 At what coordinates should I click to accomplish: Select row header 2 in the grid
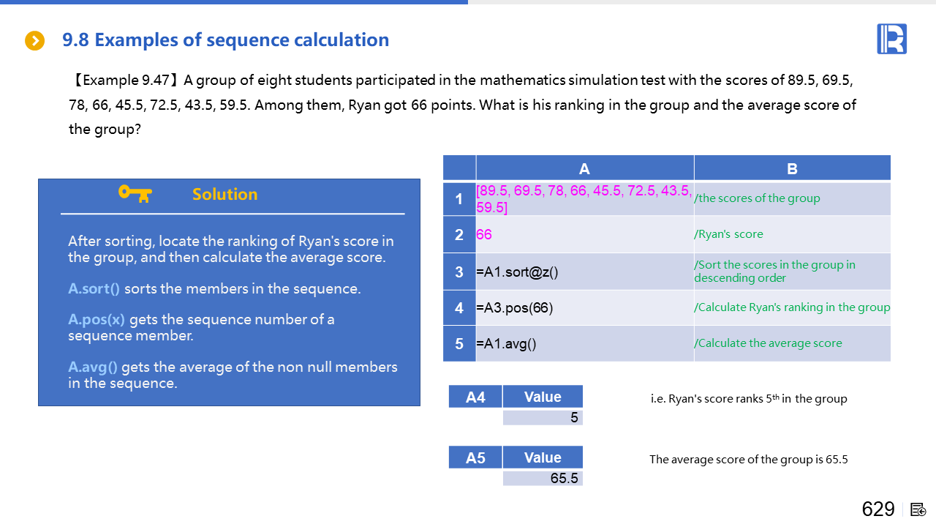[459, 235]
